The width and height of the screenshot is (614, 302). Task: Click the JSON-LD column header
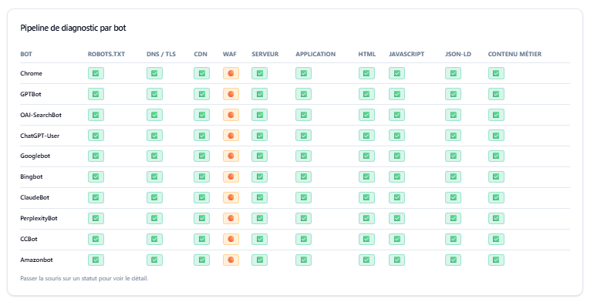pyautogui.click(x=458, y=55)
